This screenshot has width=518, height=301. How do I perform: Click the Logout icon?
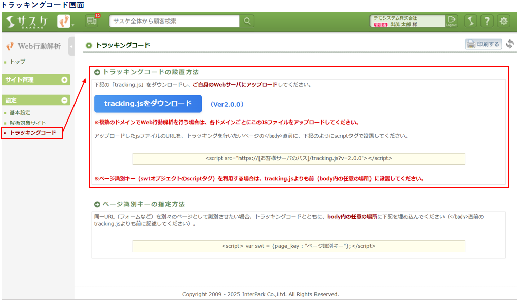pyautogui.click(x=451, y=21)
